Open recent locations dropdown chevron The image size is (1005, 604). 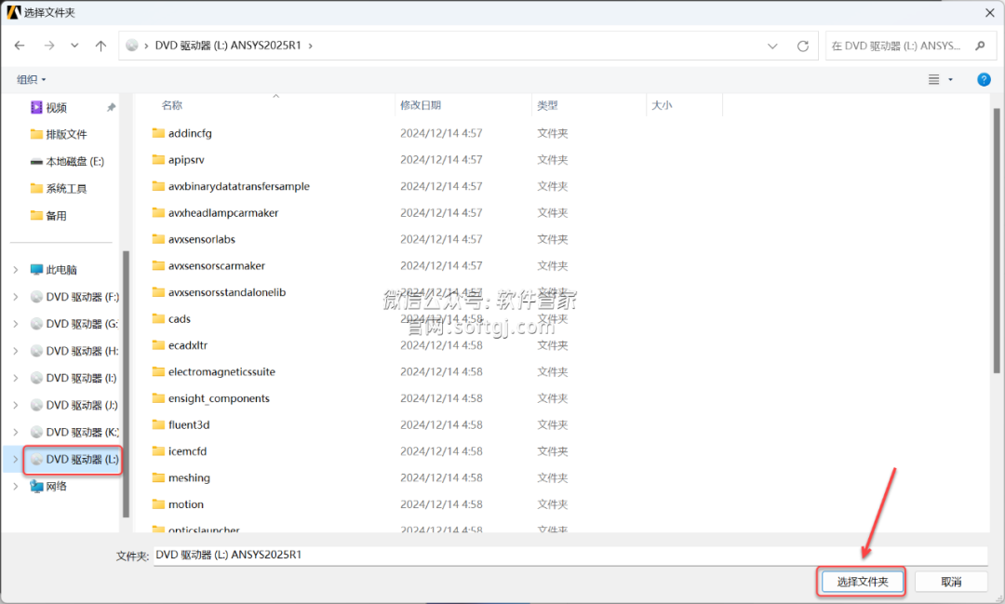coord(74,46)
